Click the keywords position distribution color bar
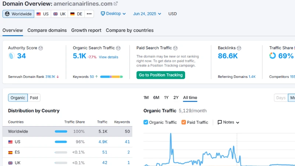This screenshot has width=295, height=166. (x=112, y=77)
